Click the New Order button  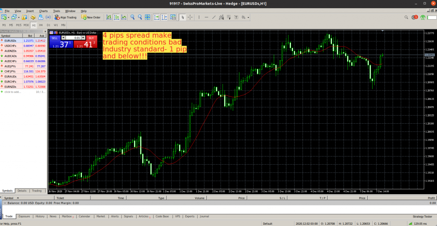click(x=91, y=17)
